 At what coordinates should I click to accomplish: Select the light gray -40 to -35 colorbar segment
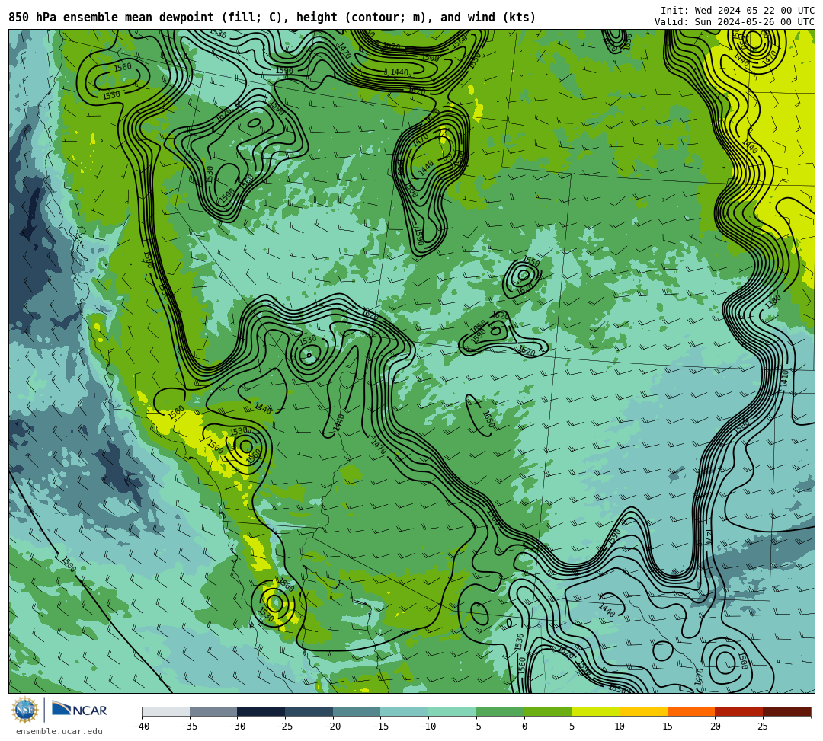(x=166, y=711)
